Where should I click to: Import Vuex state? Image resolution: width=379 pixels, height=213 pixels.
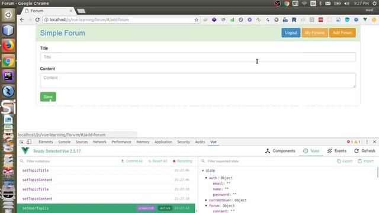[x=366, y=161]
